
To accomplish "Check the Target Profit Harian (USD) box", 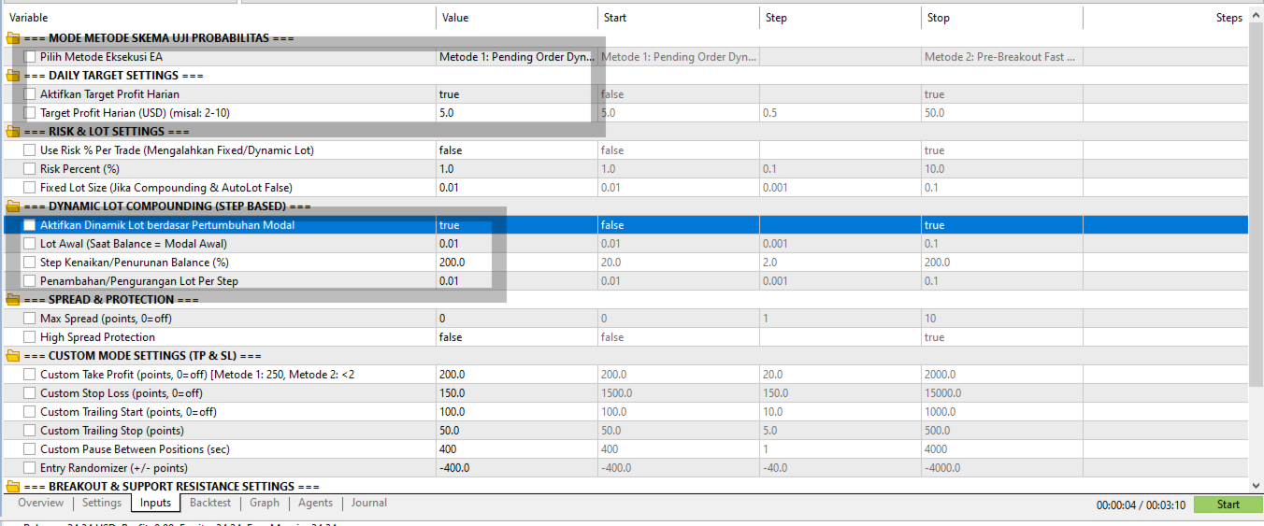I will pyautogui.click(x=30, y=113).
